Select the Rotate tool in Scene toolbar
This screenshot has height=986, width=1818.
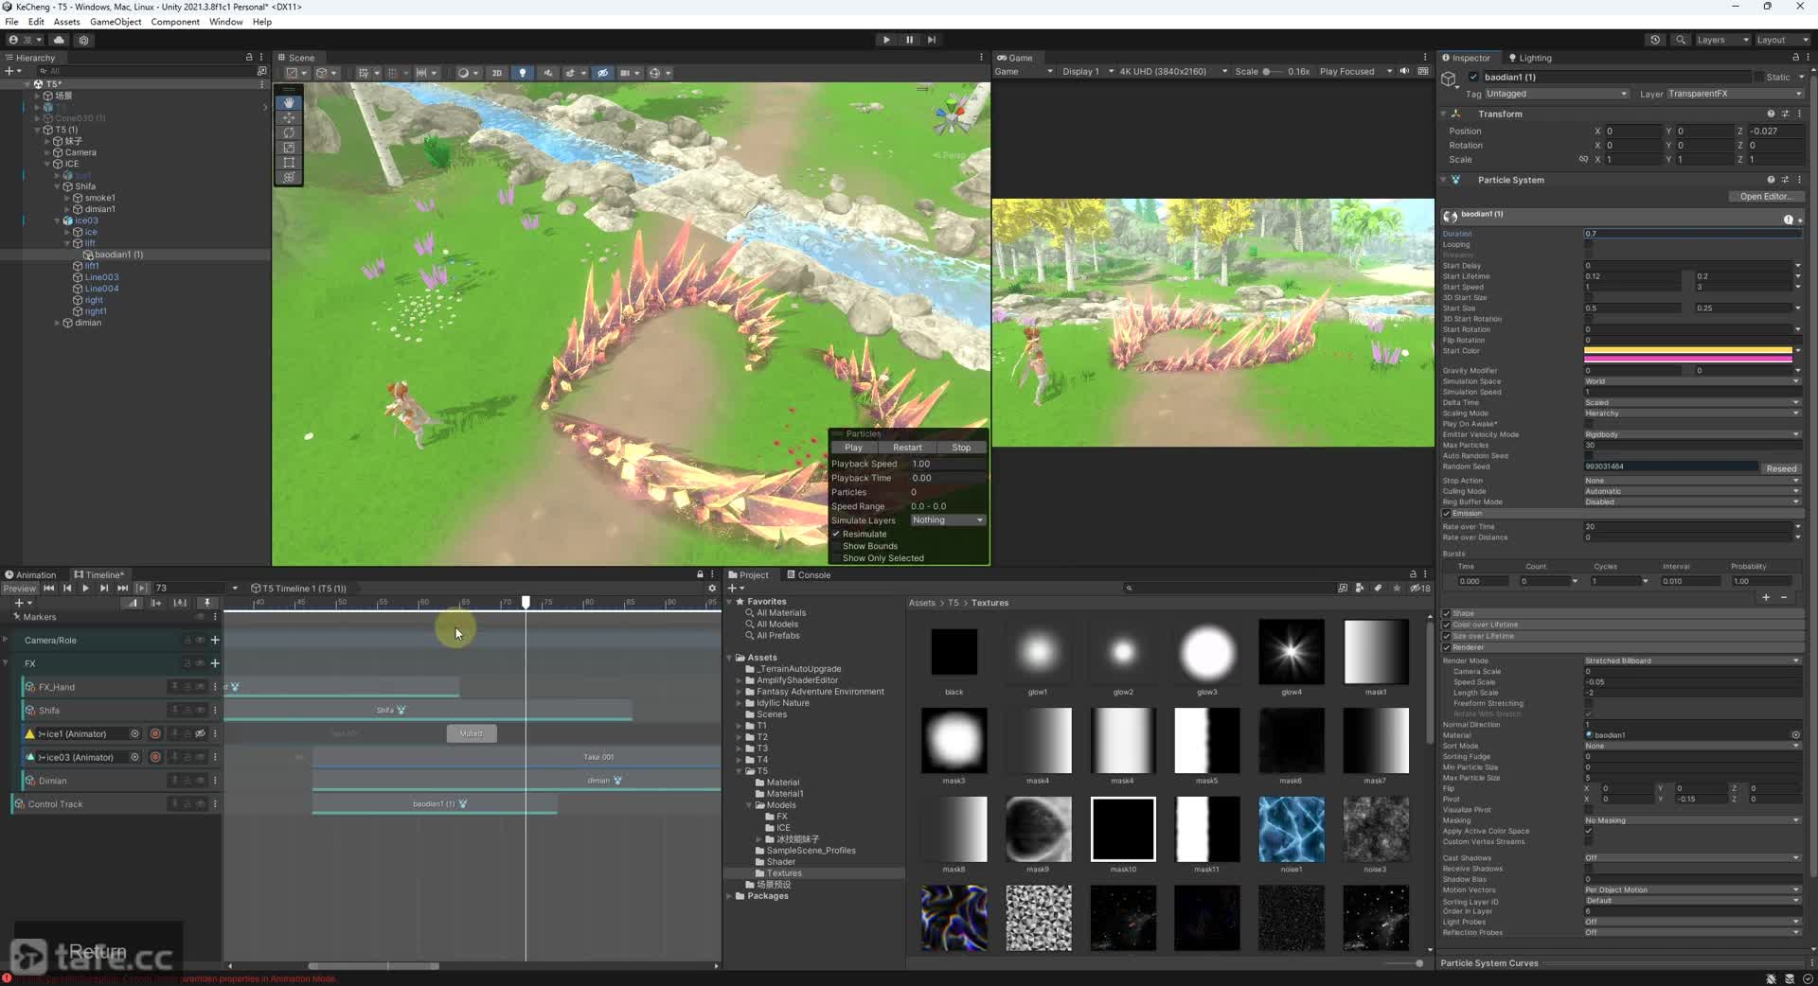289,132
